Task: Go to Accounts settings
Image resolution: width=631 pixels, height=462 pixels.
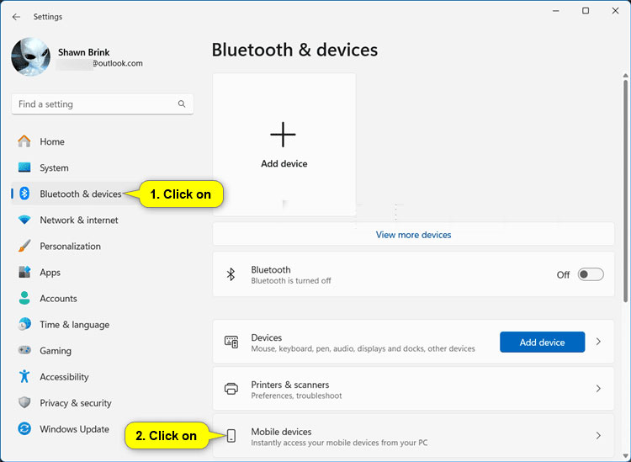Action: [x=58, y=299]
